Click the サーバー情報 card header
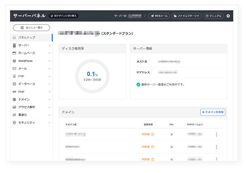246x173 pixels. 178,49
